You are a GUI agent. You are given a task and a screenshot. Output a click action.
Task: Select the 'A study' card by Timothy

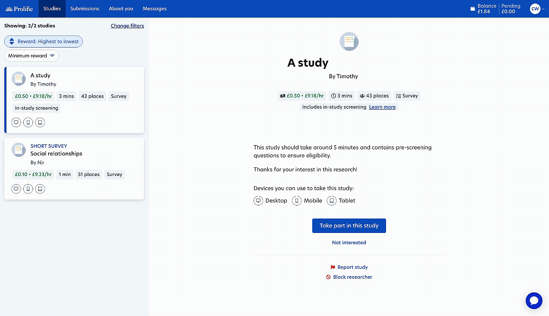click(x=74, y=100)
